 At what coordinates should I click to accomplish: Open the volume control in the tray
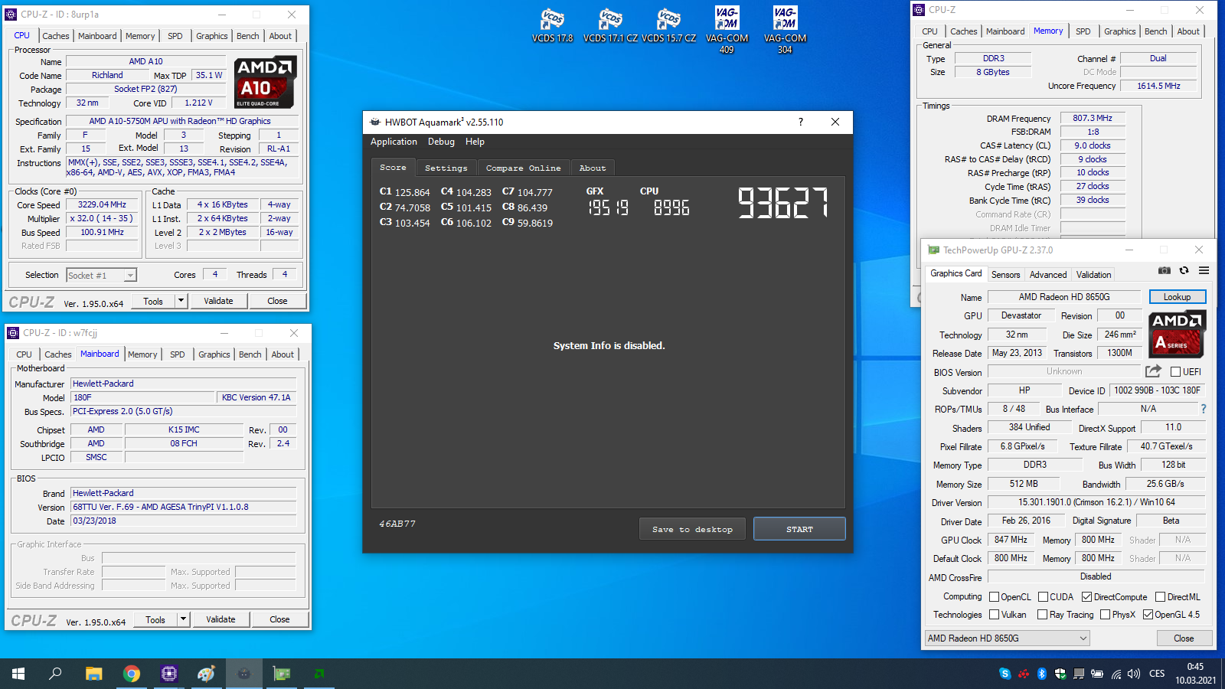click(x=1134, y=674)
